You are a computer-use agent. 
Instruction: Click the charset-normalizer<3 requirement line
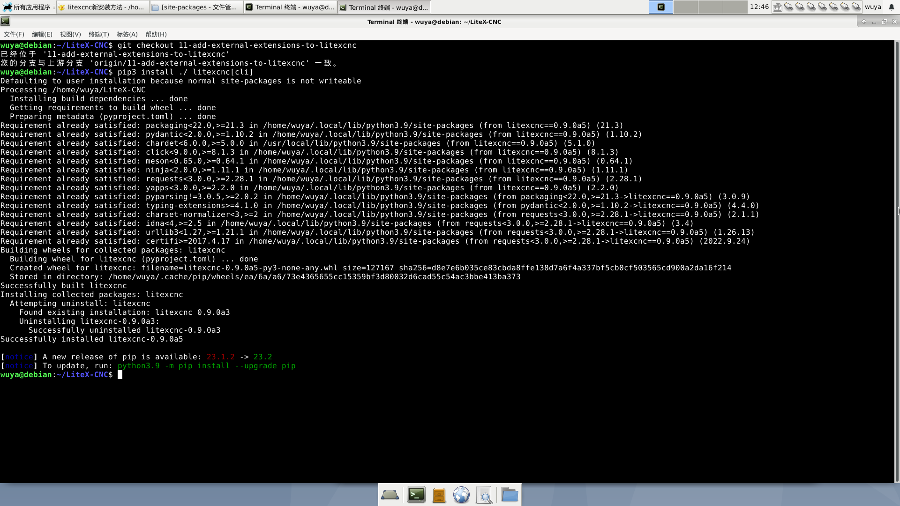click(380, 215)
